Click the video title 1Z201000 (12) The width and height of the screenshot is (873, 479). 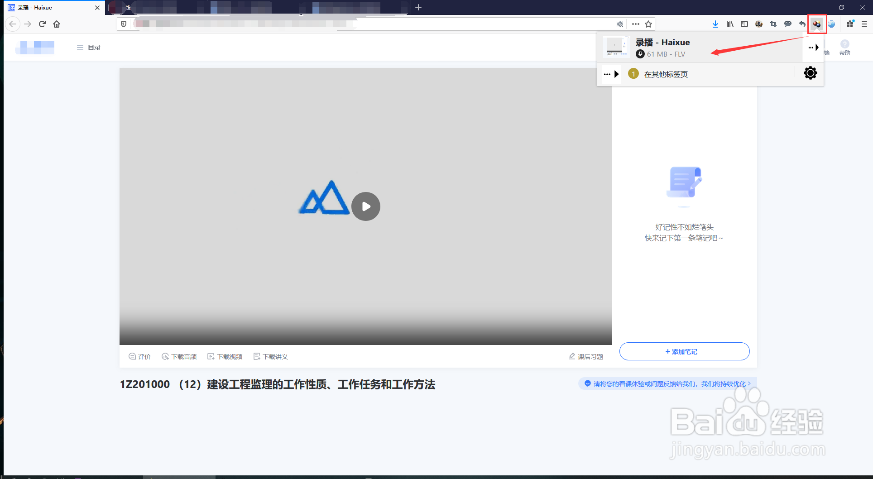(278, 384)
